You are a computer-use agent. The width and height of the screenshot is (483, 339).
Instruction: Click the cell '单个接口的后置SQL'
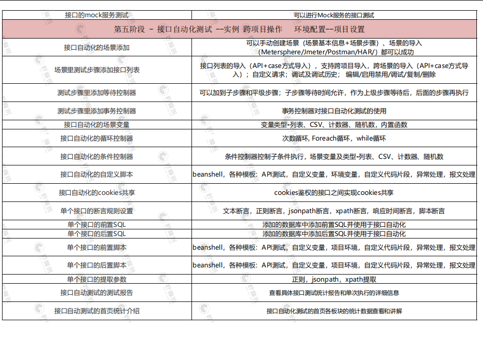(96, 234)
